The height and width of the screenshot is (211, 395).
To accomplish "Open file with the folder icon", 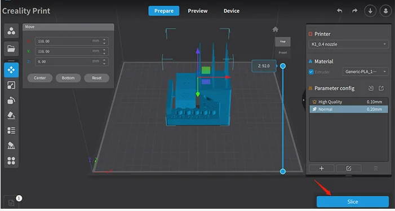I will 11,49.
